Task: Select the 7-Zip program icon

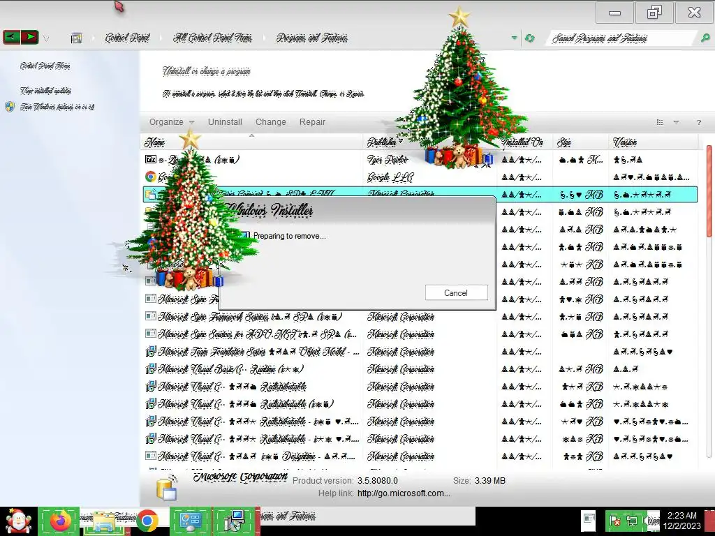Action: click(x=151, y=159)
